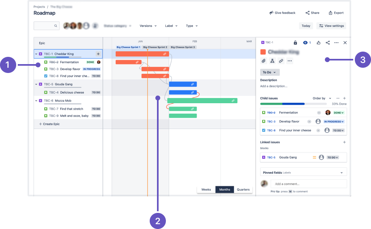Viewport: 371px width, 229px height.
Task: Click Big Cheese Sprint 3 marker
Action: [x=183, y=47]
